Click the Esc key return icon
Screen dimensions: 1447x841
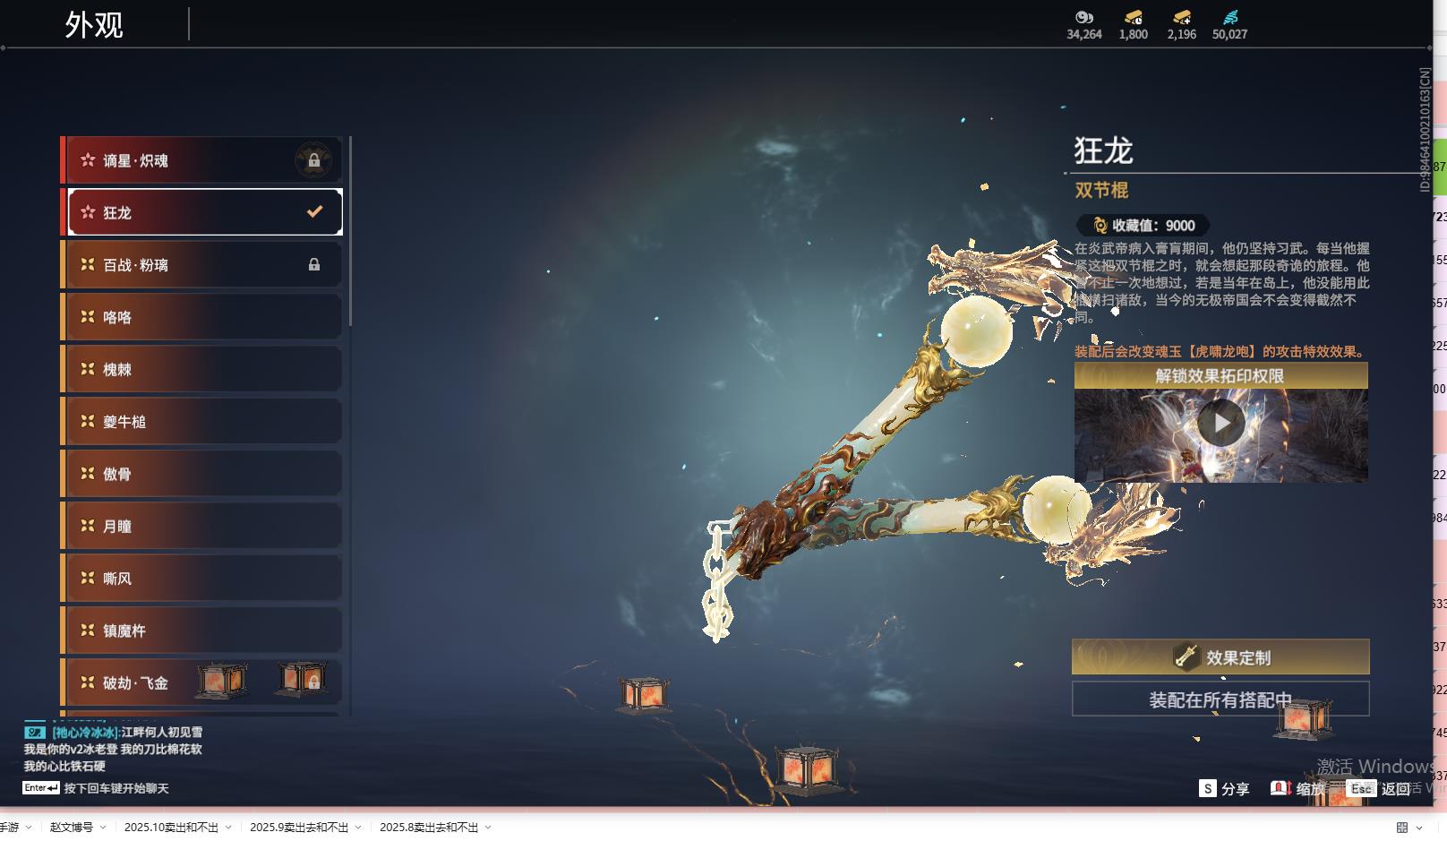tap(1361, 788)
